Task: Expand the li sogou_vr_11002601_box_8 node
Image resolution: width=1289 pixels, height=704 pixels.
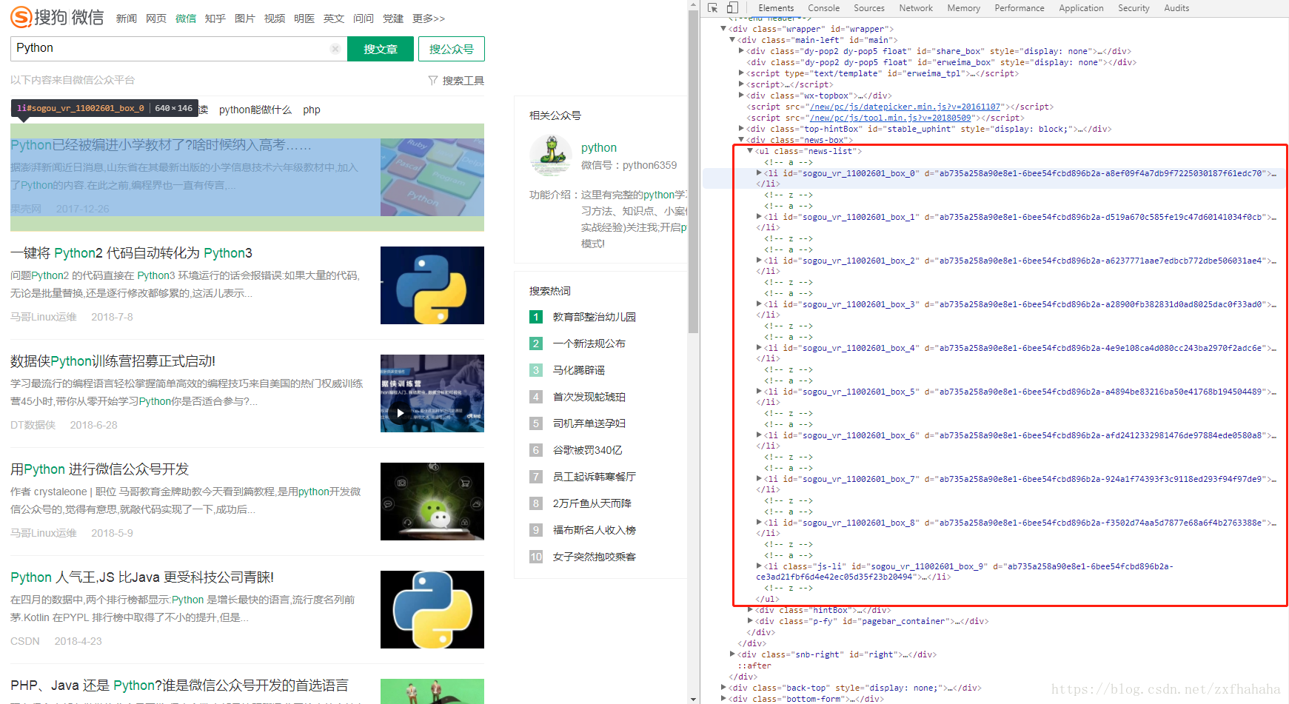Action: (x=759, y=523)
